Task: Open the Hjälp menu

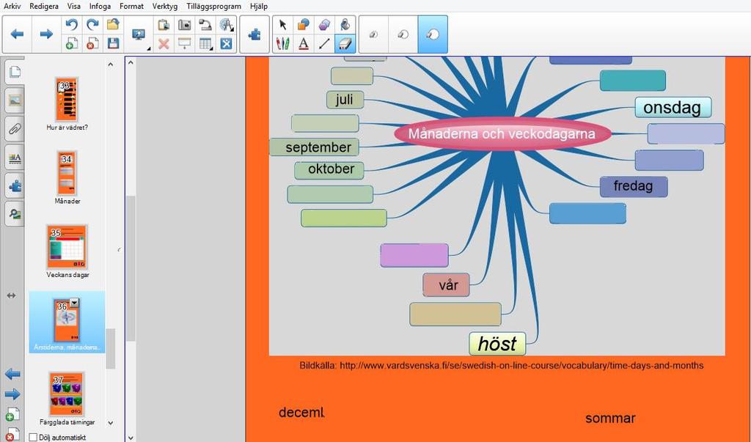Action: 259,6
